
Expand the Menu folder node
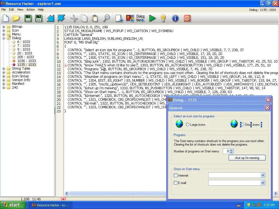point(4,34)
